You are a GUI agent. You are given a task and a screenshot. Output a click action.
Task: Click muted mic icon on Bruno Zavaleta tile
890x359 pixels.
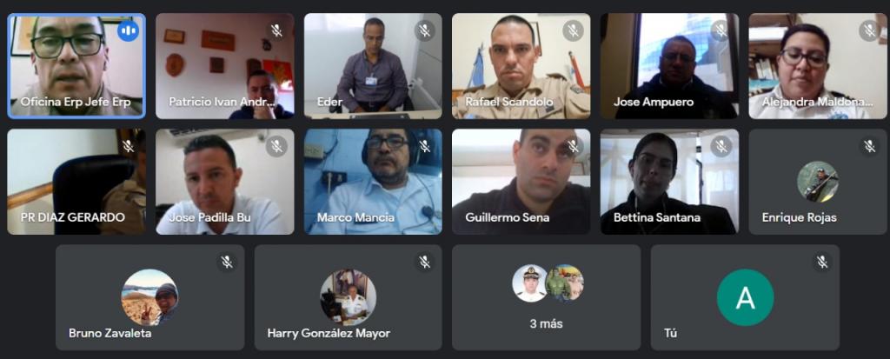(x=227, y=262)
